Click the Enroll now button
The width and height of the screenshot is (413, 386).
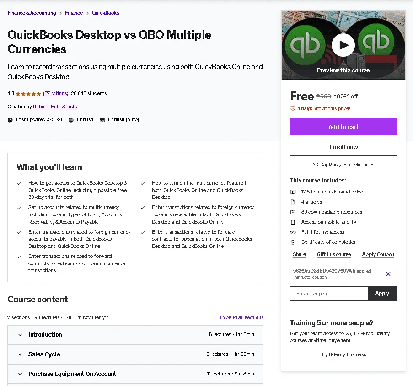tap(343, 147)
